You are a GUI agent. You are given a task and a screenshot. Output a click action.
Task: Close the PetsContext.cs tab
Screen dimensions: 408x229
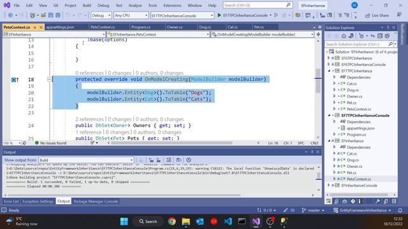(41, 27)
